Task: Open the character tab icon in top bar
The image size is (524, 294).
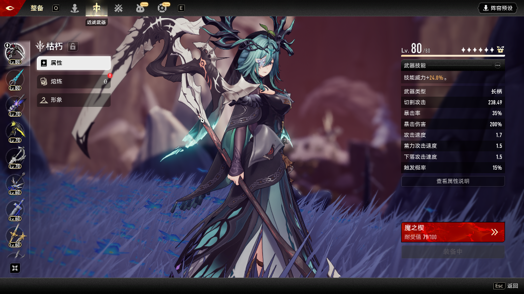Action: point(75,8)
